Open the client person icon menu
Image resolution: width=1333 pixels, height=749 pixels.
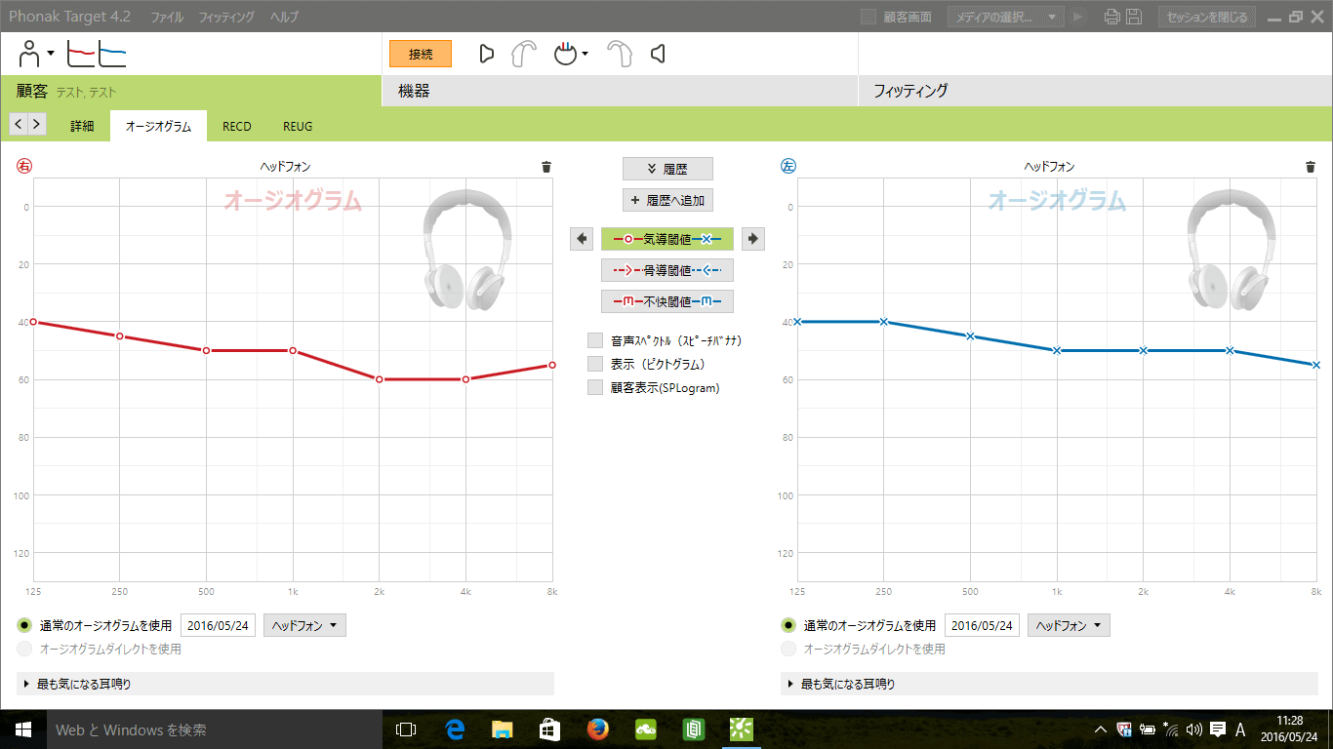pos(36,54)
